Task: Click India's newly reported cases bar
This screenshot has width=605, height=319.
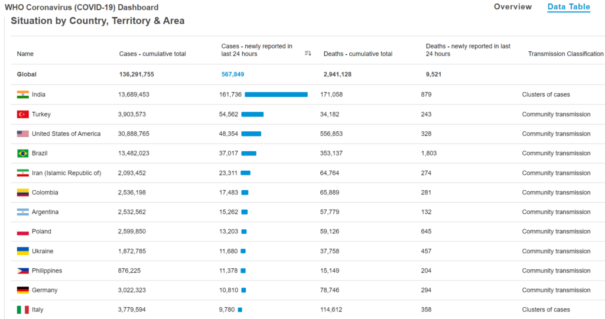Action: pyautogui.click(x=277, y=95)
